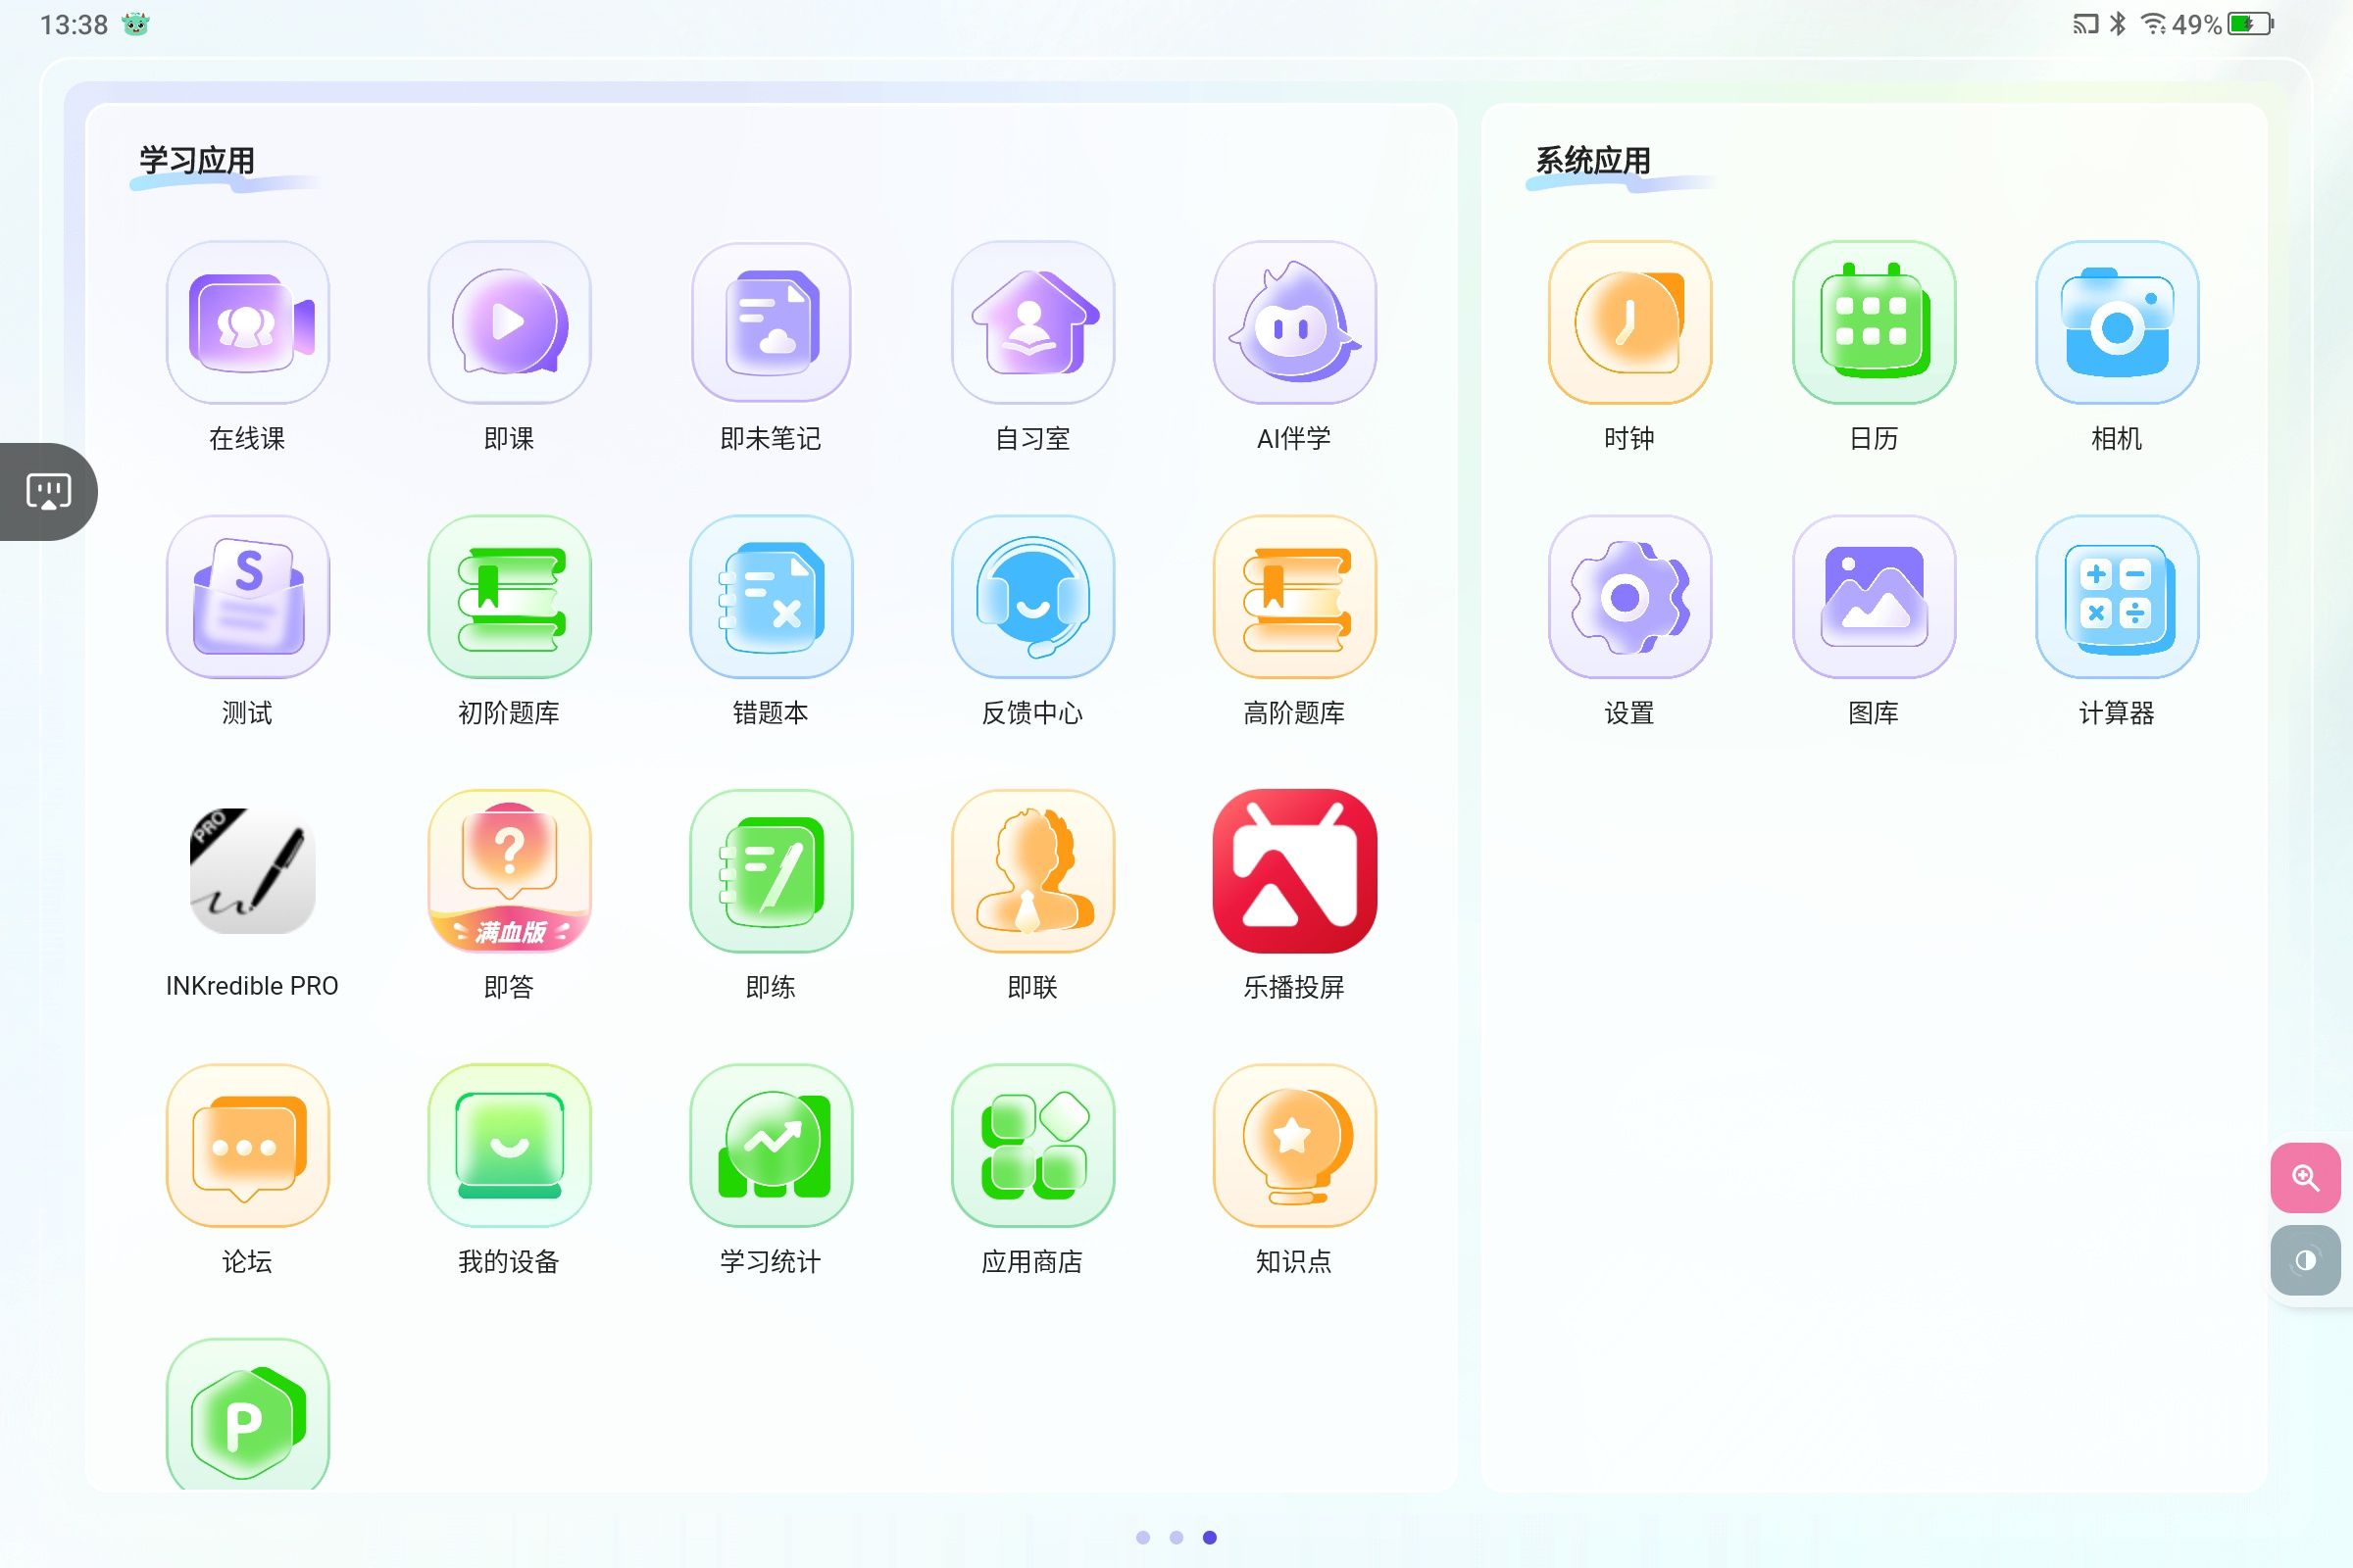Open the 在线课 online class app
2353x1568 pixels.
(x=247, y=322)
